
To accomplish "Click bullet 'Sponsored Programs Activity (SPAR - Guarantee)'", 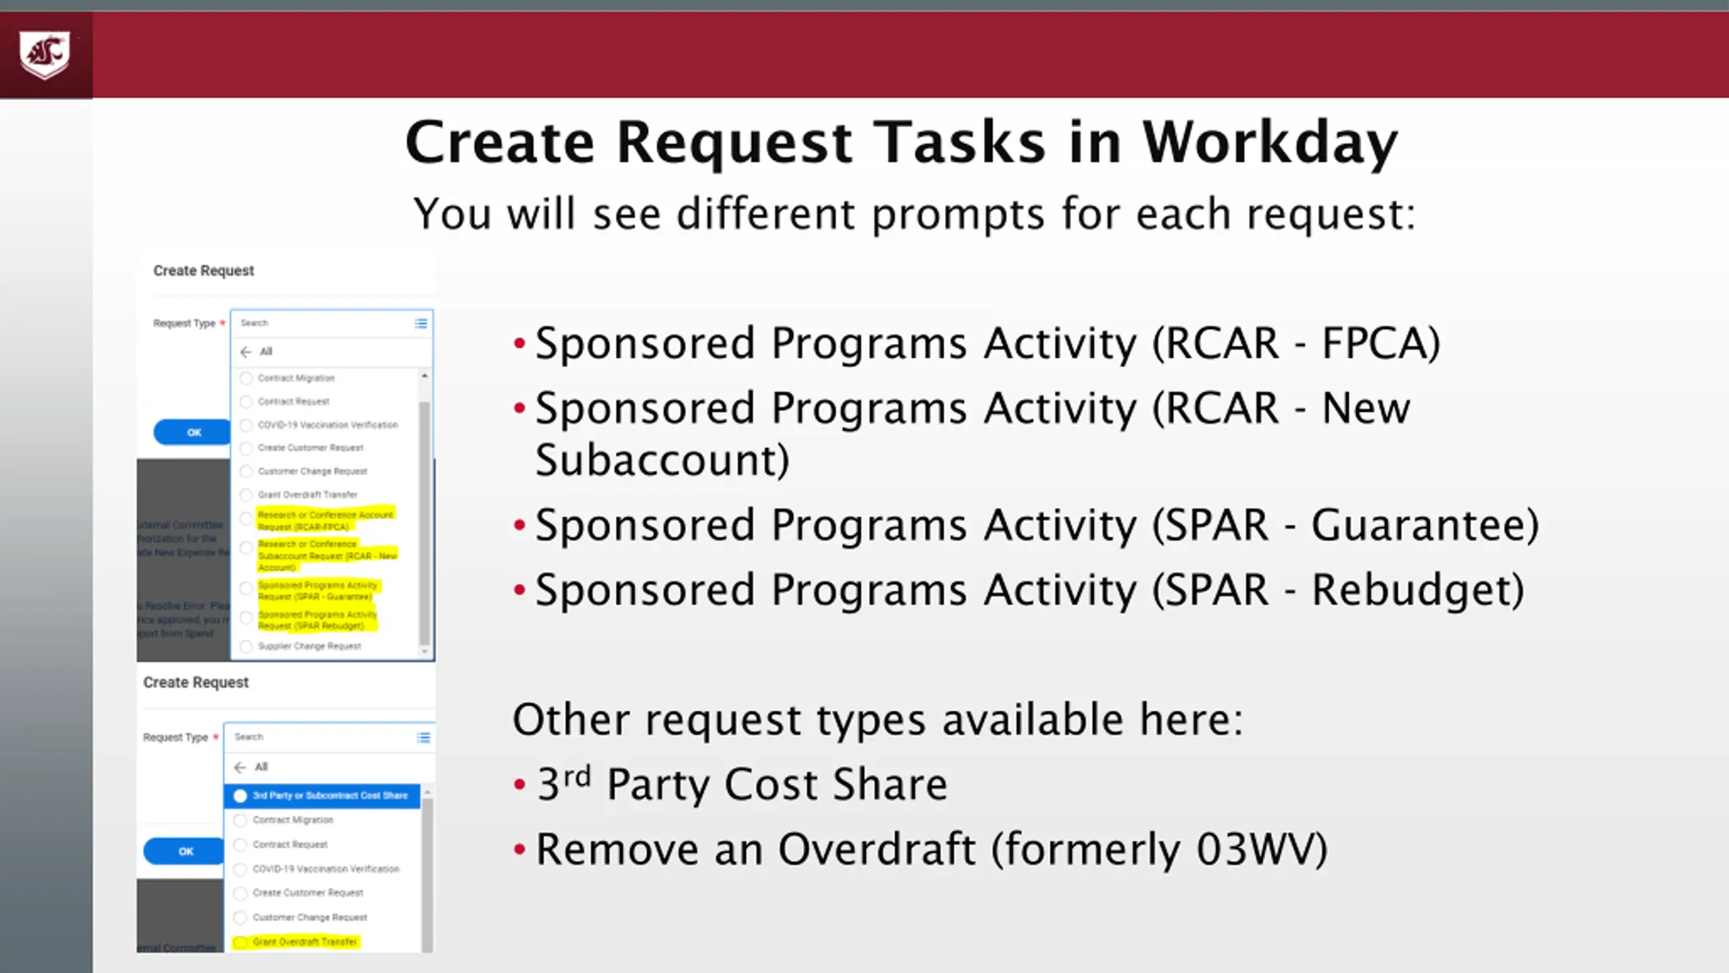I will [1037, 526].
